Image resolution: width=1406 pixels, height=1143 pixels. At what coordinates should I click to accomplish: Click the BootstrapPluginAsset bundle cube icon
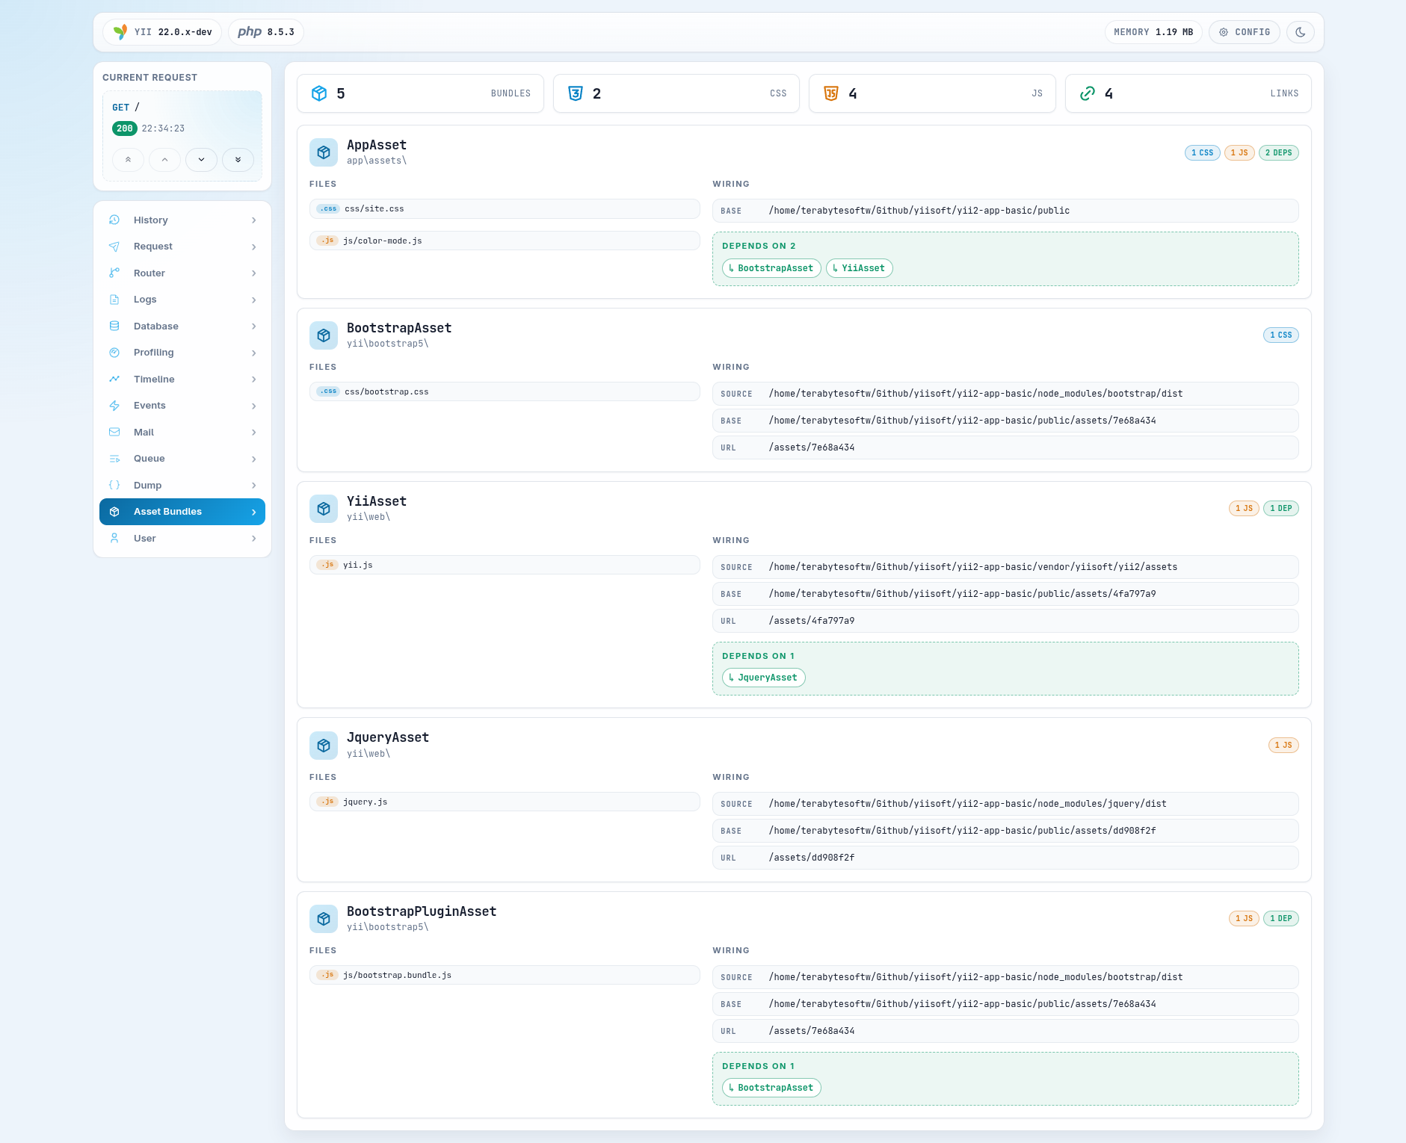(324, 919)
